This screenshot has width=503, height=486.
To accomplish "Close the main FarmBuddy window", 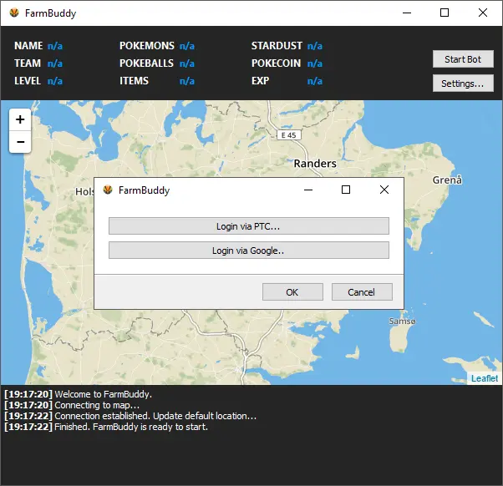I will pos(483,13).
